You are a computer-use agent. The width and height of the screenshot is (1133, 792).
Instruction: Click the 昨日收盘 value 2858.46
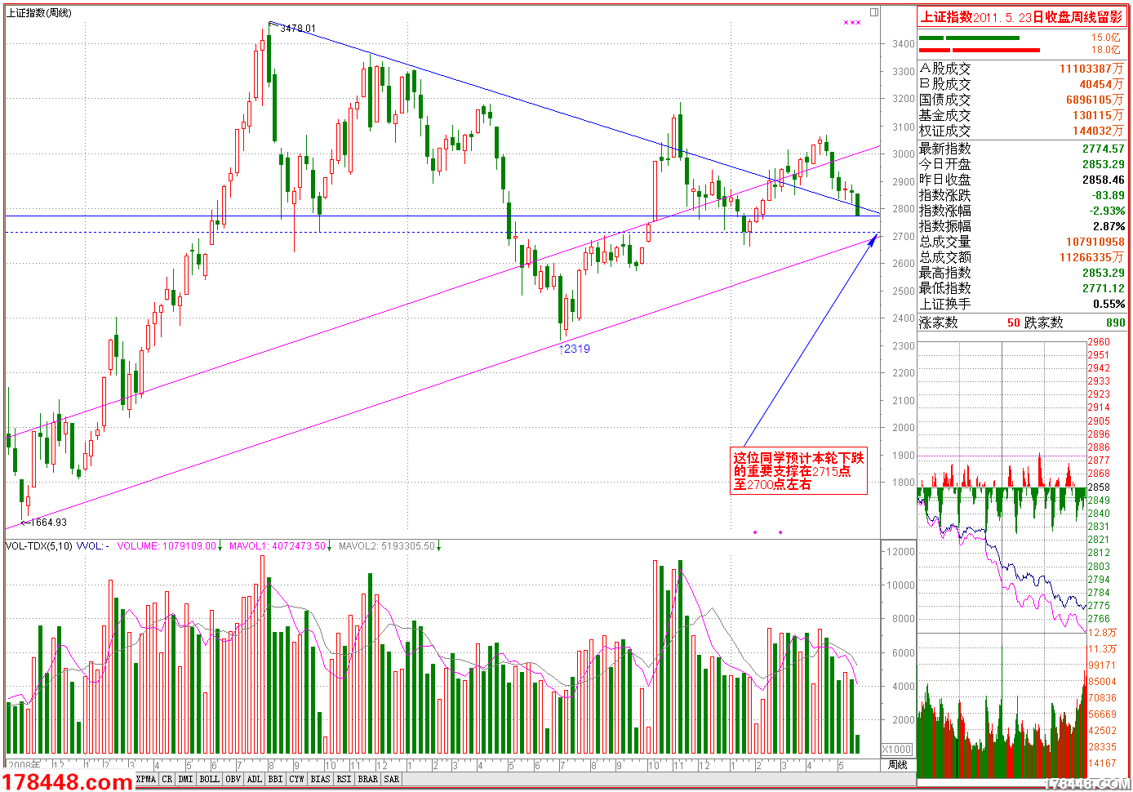(x=1104, y=180)
